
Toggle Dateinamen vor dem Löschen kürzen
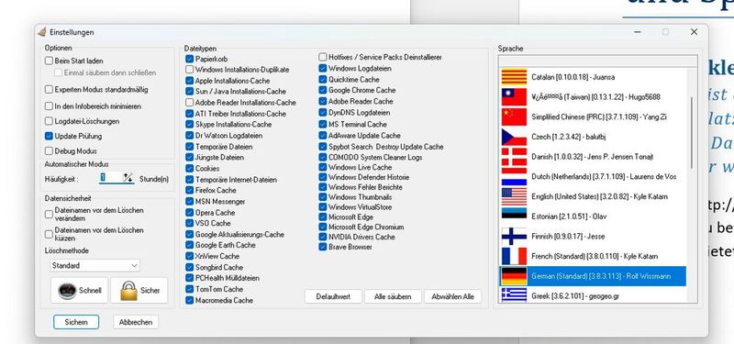point(49,234)
